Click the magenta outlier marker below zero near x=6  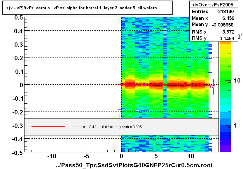[165, 89]
